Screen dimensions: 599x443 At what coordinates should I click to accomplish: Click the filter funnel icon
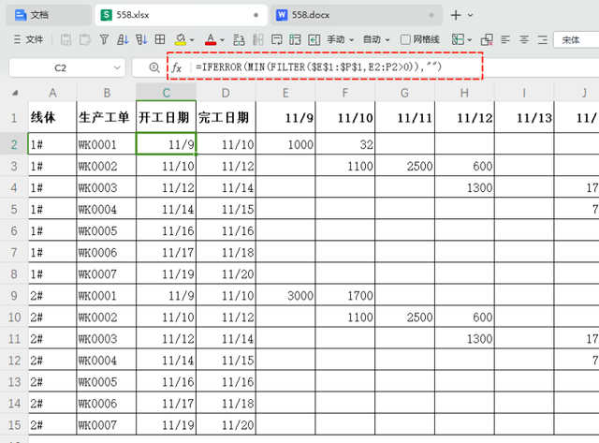coord(104,39)
